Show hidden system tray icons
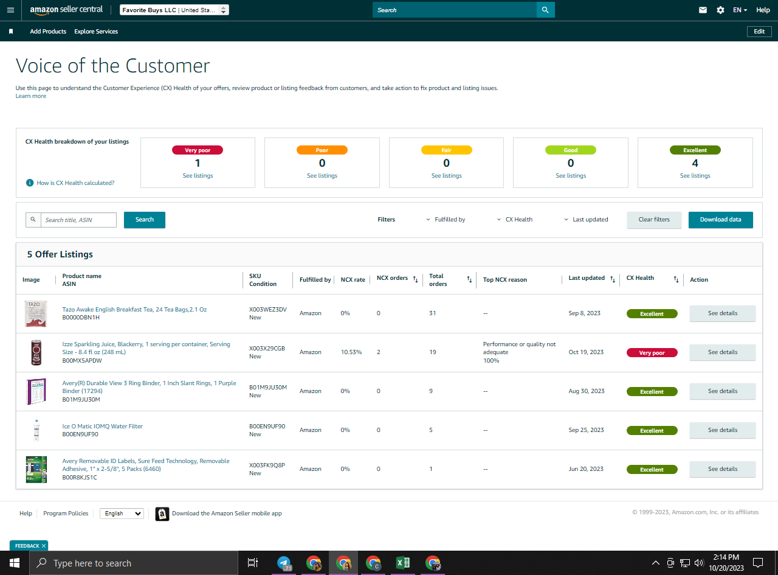Screen dimensions: 778x575 [x=656, y=563]
